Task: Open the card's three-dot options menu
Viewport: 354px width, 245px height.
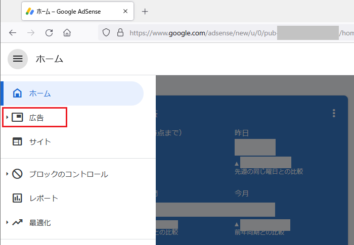Action: [334, 113]
